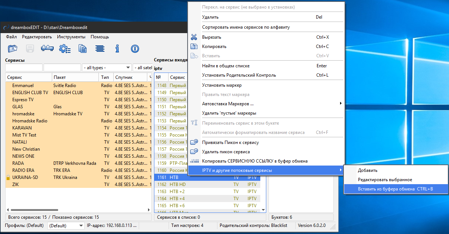This screenshot has width=449, height=234.
Task: Expand Автовставка Маркеров submenu
Action: pyautogui.click(x=266, y=103)
